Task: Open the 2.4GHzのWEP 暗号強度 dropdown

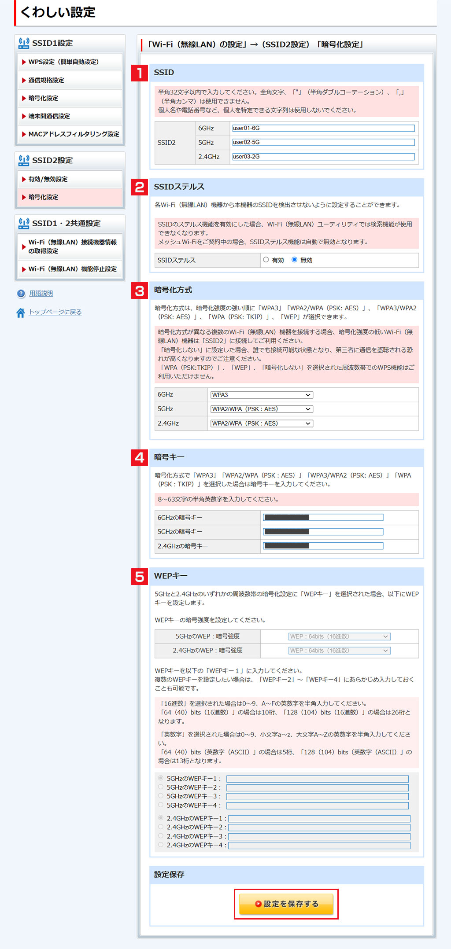Action: click(340, 651)
